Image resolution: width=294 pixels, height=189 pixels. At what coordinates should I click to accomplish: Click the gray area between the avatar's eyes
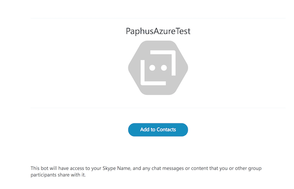point(158,68)
